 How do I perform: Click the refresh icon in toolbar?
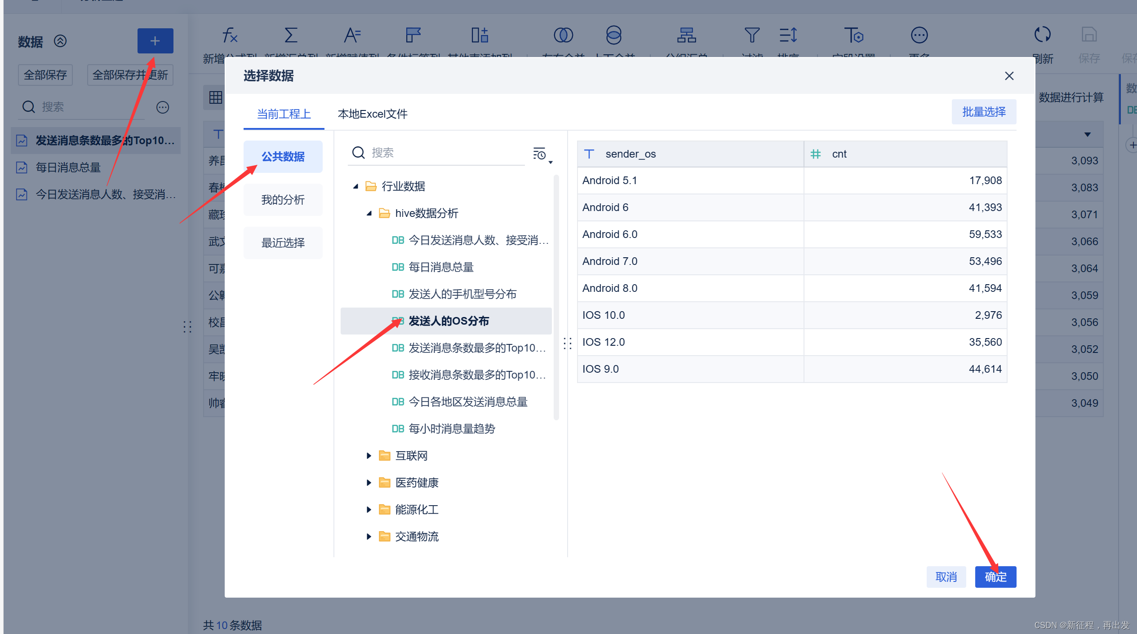point(1042,34)
